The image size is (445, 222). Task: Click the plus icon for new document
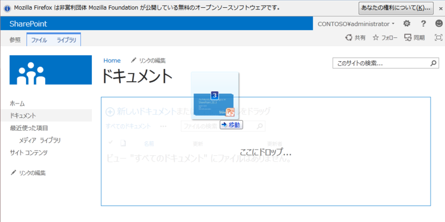tap(110, 112)
